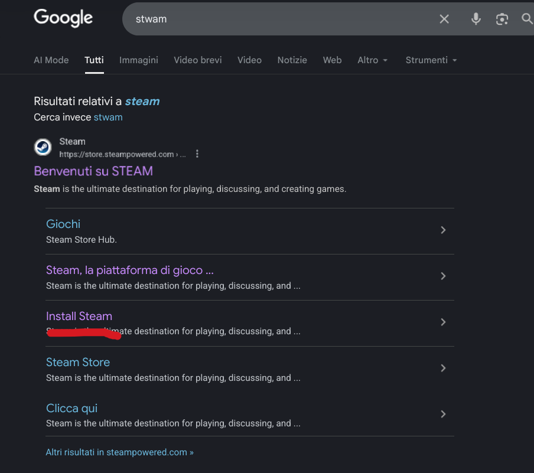Select the AI Mode tab
534x473 pixels.
coord(51,60)
